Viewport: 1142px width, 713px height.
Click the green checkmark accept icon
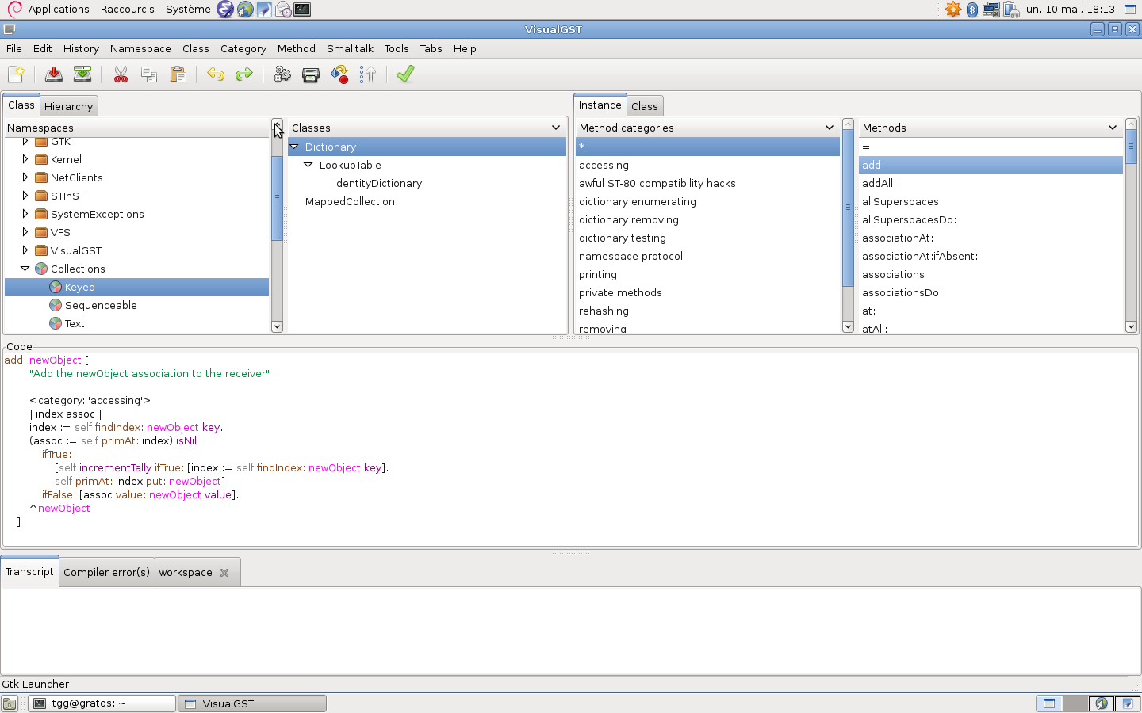pyautogui.click(x=405, y=74)
